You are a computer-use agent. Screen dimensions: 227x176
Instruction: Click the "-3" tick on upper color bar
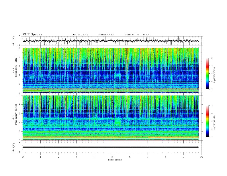point(212,58)
